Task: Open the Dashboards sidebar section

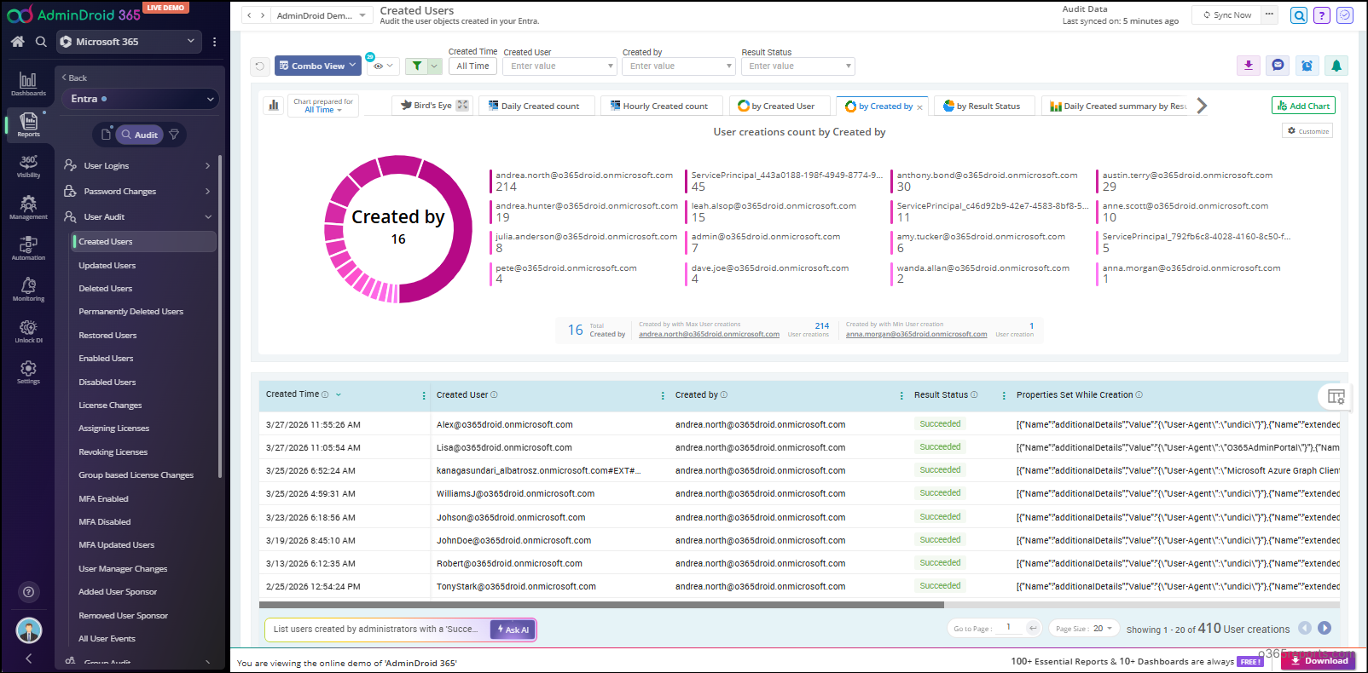Action: [28, 83]
